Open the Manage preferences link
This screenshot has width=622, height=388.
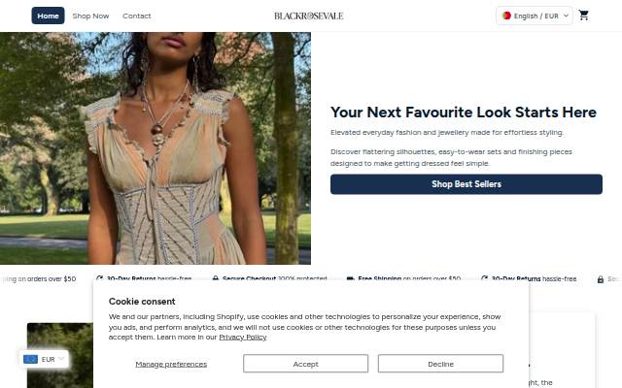(171, 364)
